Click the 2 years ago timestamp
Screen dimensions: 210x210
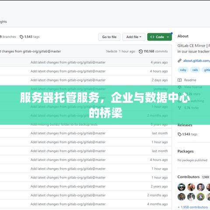pos(159,186)
